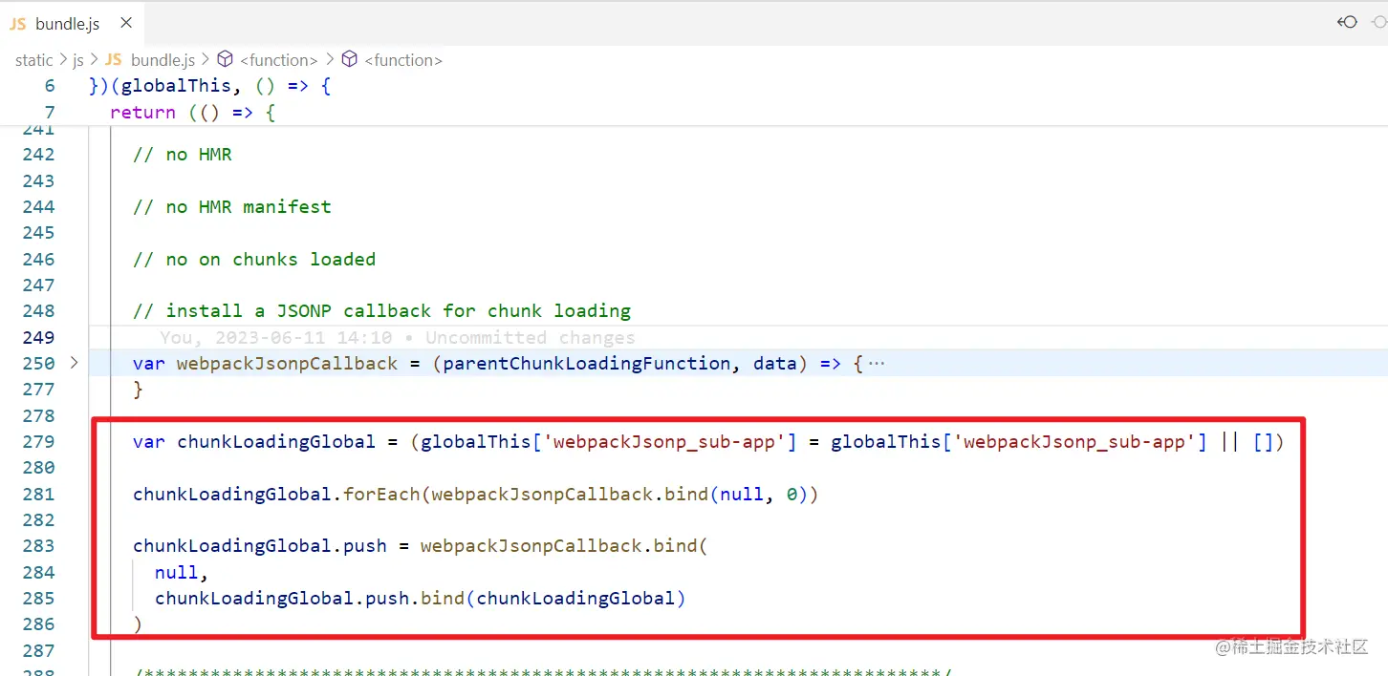
Task: Select line number 242 in the gutter
Action: (x=38, y=155)
